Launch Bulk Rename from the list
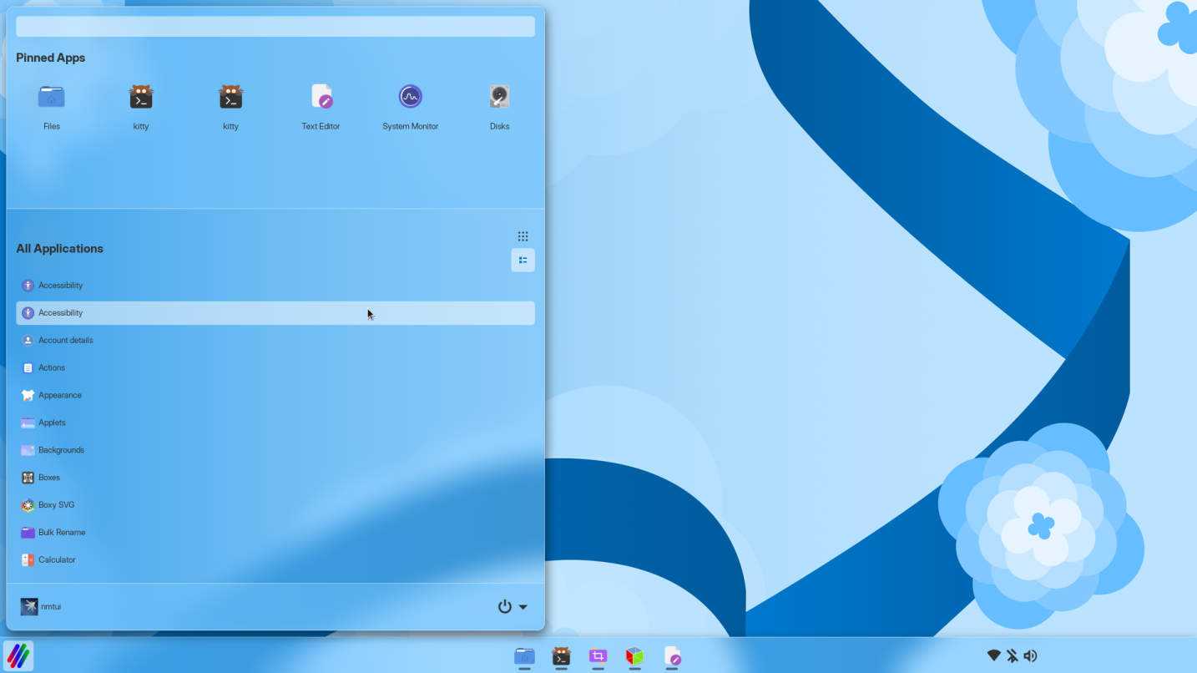The image size is (1197, 673). tap(275, 533)
